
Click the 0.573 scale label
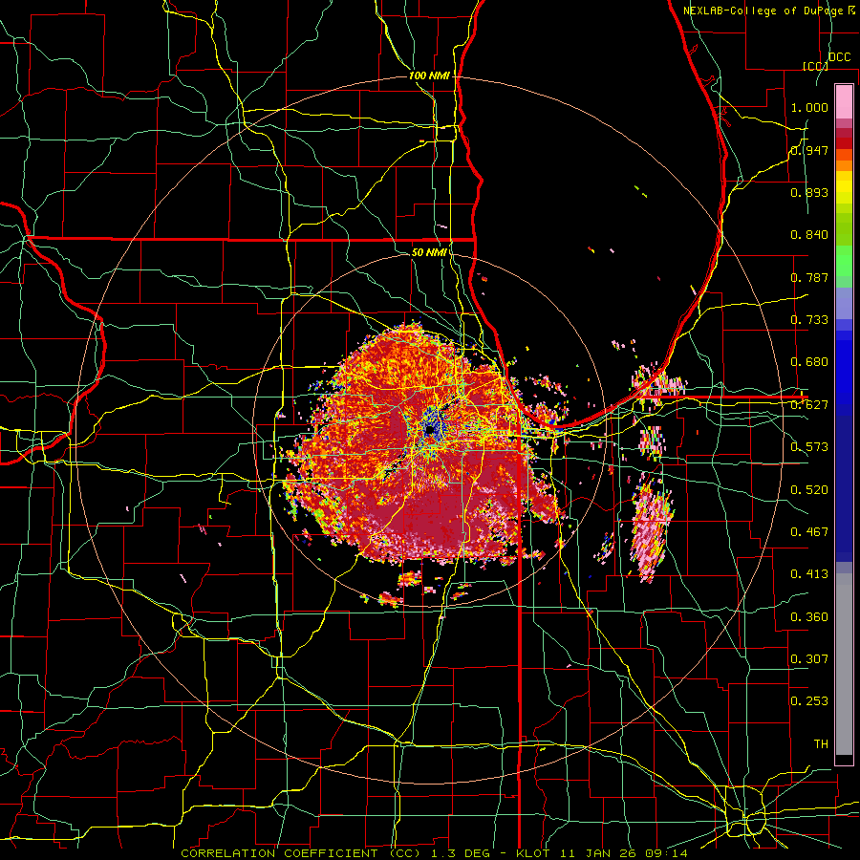809,447
